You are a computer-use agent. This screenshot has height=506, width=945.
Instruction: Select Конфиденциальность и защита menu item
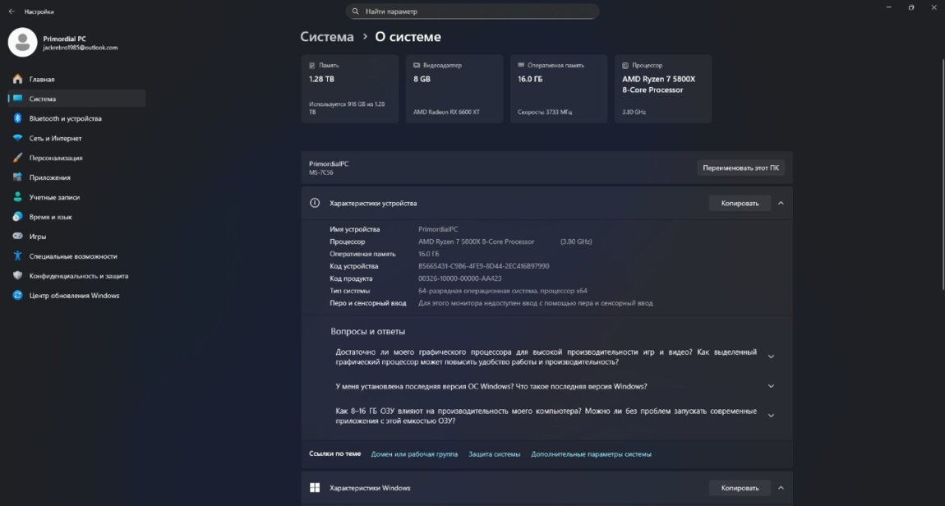tap(78, 276)
